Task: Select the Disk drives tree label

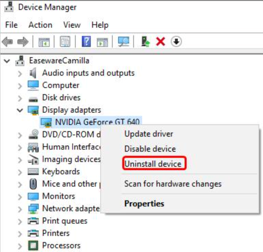Action: click(61, 98)
